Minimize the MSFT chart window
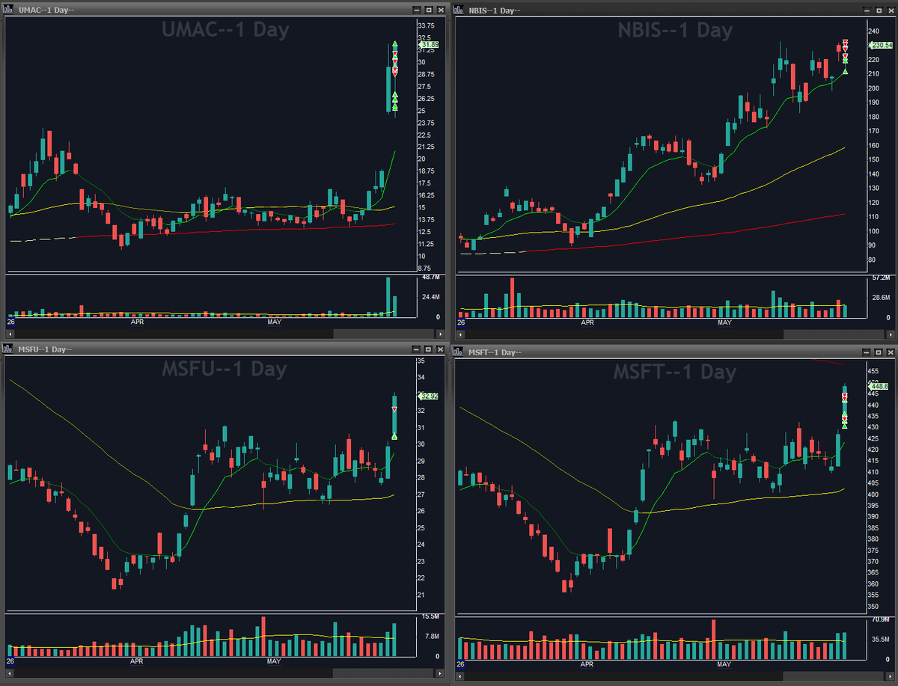This screenshot has height=686, width=898. tap(867, 352)
